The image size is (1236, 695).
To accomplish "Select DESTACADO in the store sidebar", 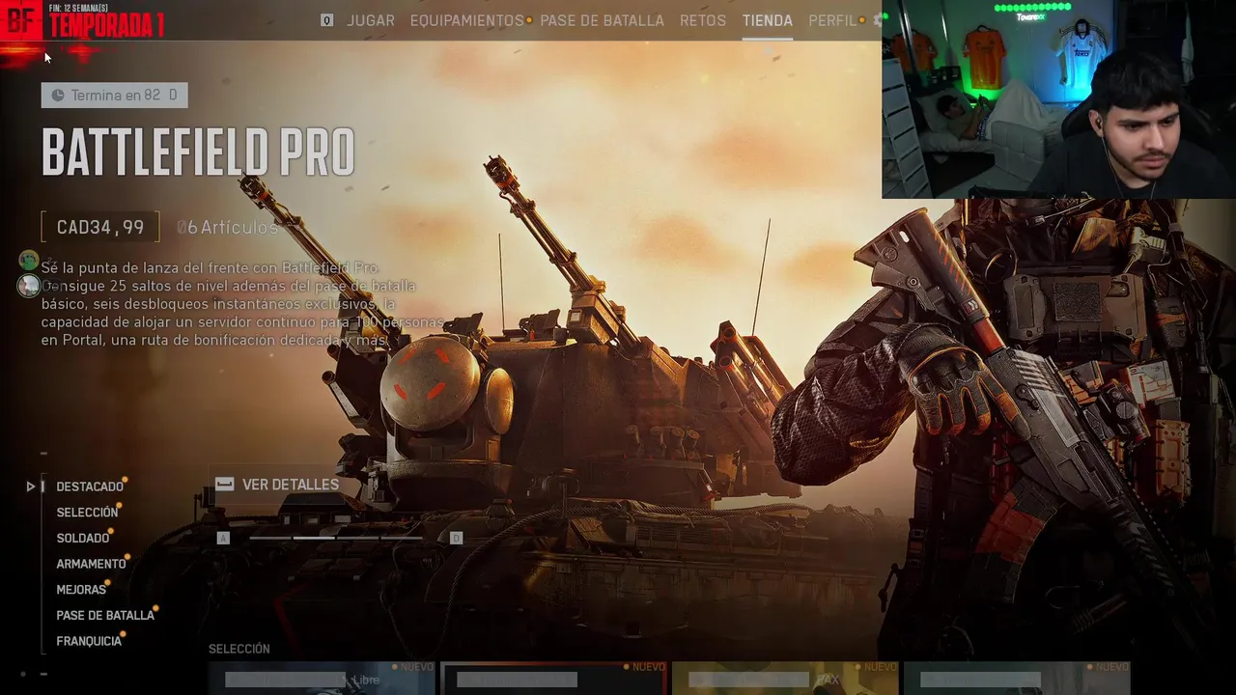I will pos(90,486).
